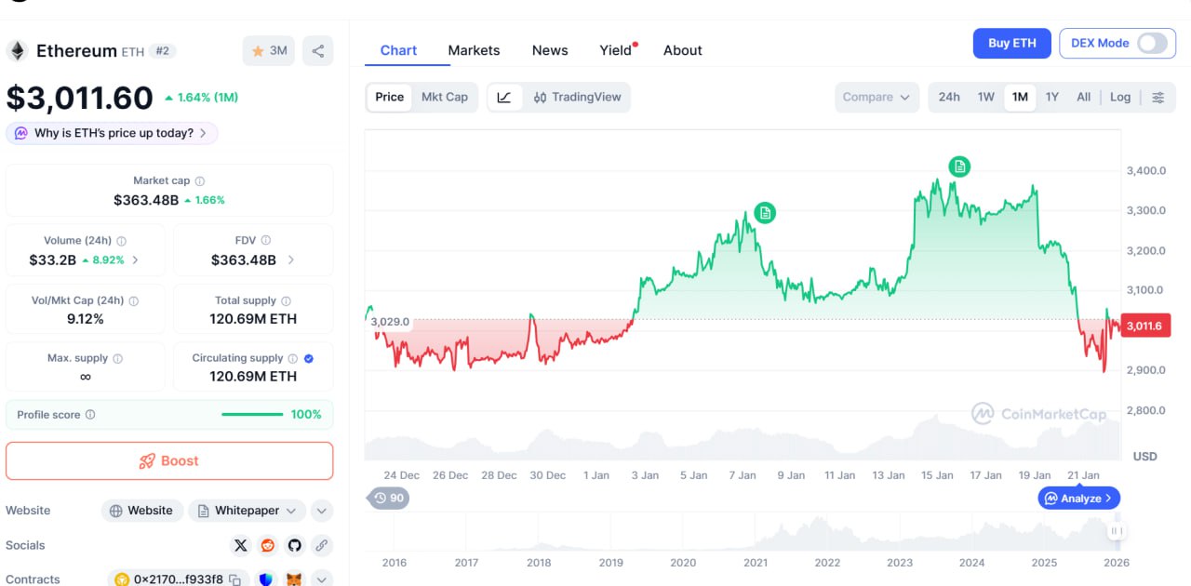Click Market cap info icon
This screenshot has width=1191, height=586.
tap(200, 181)
